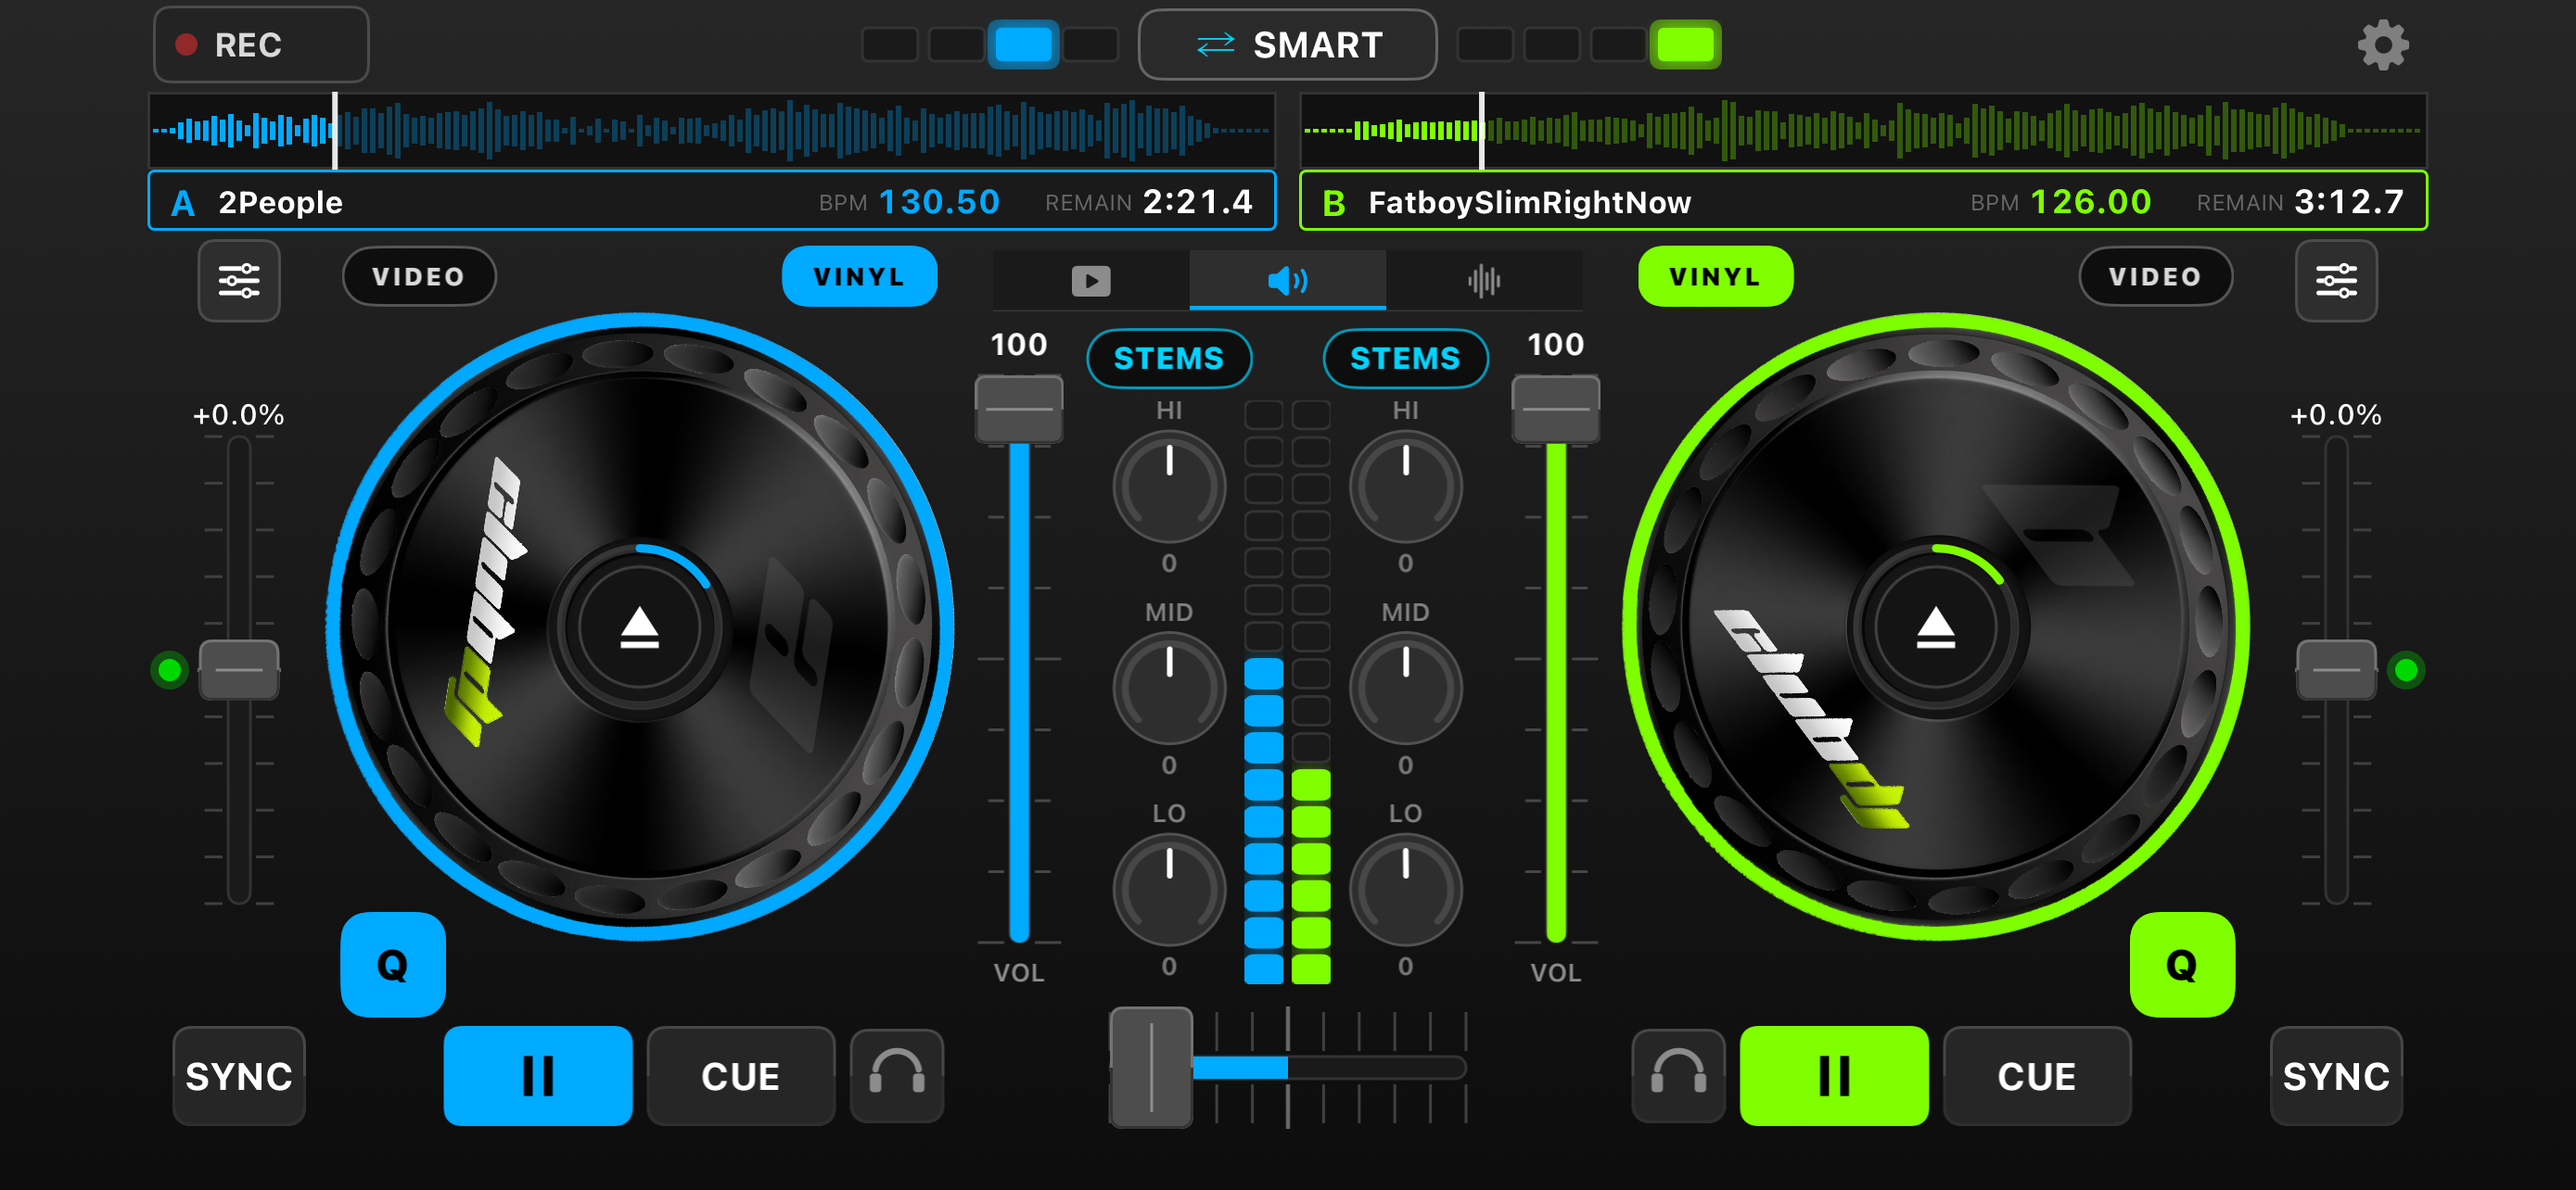Touch the deck A blue-ringed vinyl platter
Image resolution: width=2576 pixels, height=1190 pixels.
639,627
